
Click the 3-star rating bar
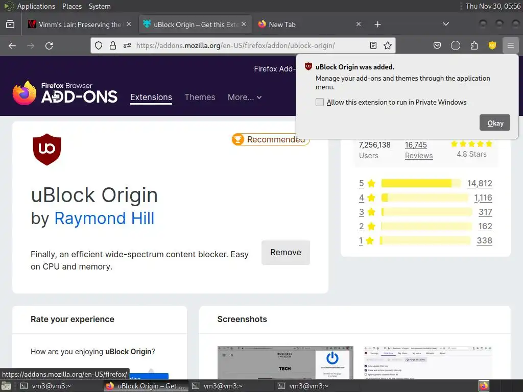426,212
